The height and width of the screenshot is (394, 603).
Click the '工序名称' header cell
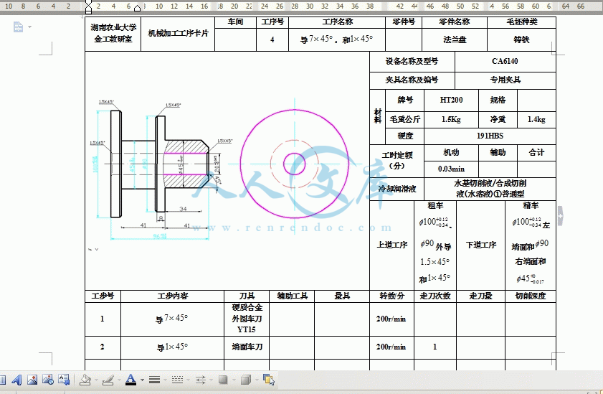[x=337, y=22]
